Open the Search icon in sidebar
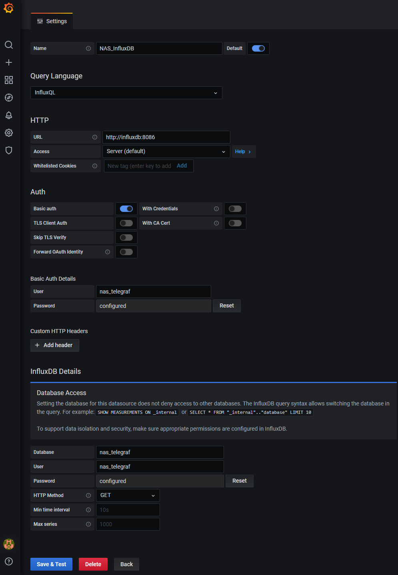Screen dimensions: 398x575 (9, 45)
